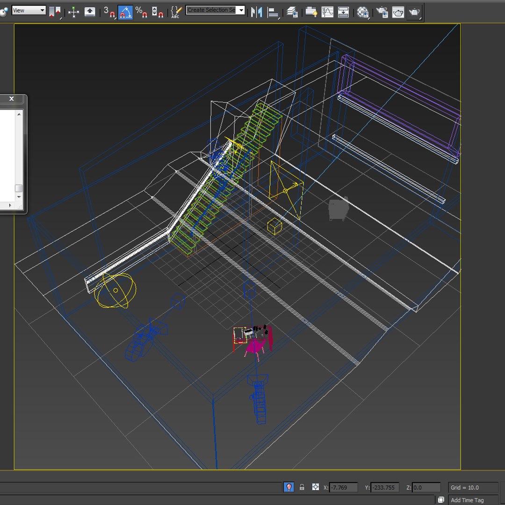Click the Align tool icon
505x505 pixels.
pos(273,12)
